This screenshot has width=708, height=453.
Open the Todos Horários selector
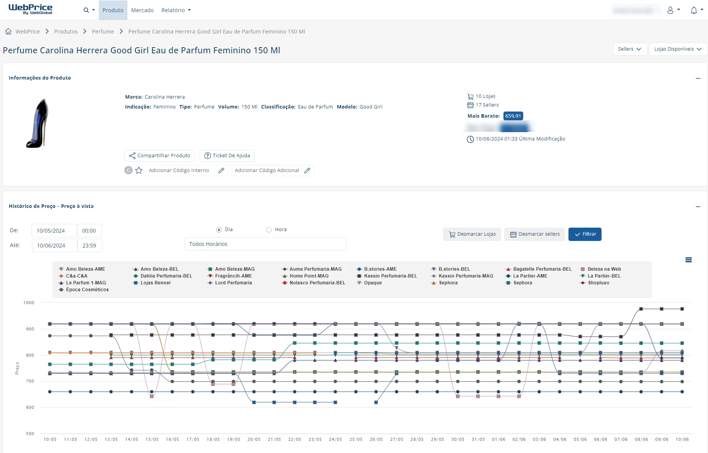(x=265, y=244)
